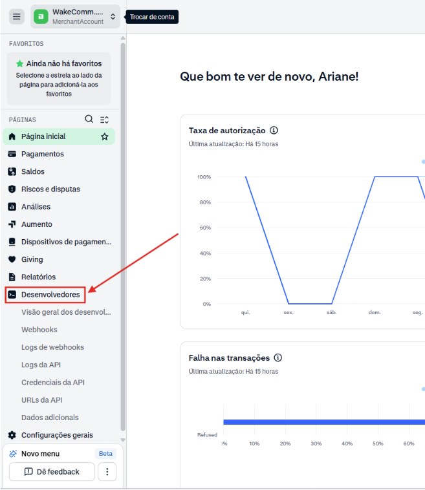Favorite Página inicial with the star icon
Viewport: 425px width, 490px height.
pyautogui.click(x=104, y=136)
